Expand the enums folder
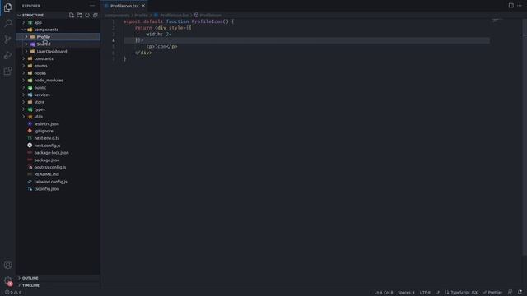The width and height of the screenshot is (527, 296). tap(58, 66)
